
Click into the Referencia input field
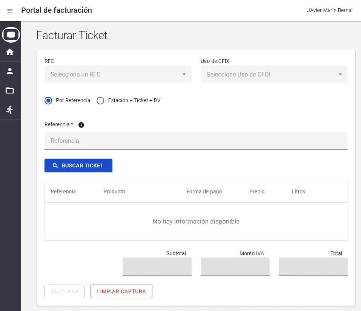tap(196, 141)
